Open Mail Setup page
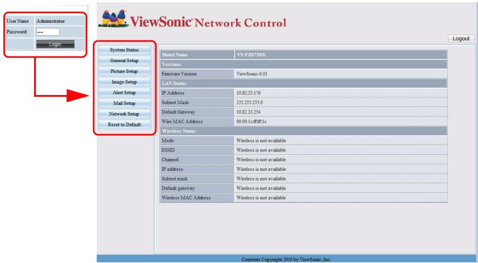This screenshot has height=263, width=478. (125, 103)
